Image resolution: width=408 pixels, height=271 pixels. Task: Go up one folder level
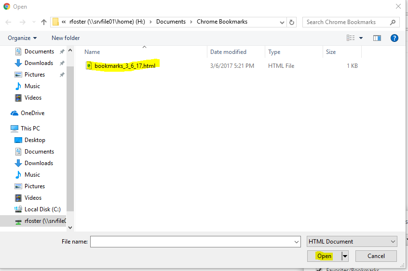(x=44, y=22)
